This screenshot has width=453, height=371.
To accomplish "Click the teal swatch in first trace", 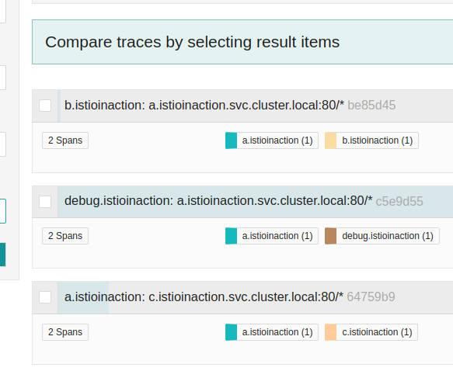I will pos(231,140).
